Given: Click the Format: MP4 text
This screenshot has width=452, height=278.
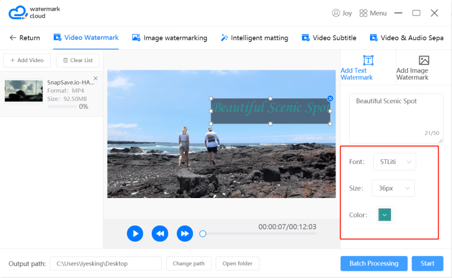Looking at the screenshot, I should click(x=66, y=91).
